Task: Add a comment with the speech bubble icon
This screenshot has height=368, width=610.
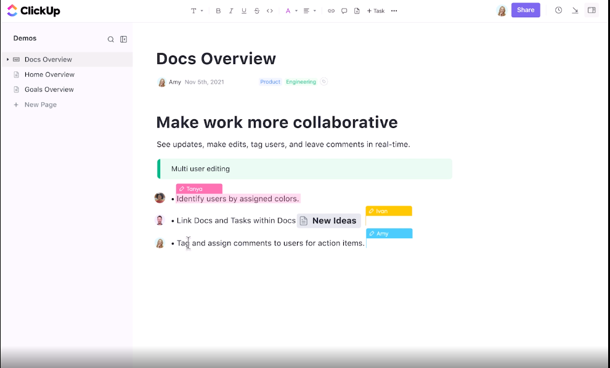Action: (x=344, y=11)
